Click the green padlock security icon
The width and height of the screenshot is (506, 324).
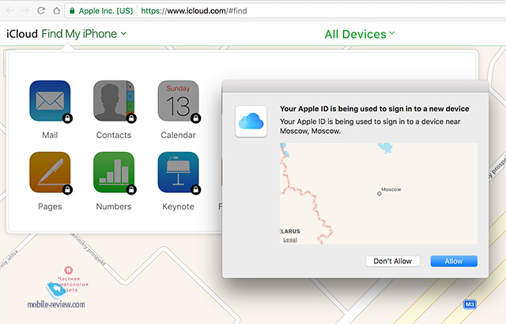73,10
